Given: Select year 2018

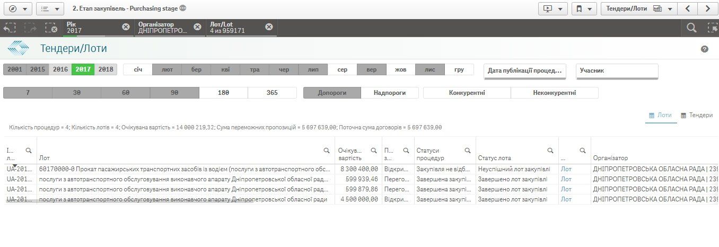Looking at the screenshot, I should (106, 69).
